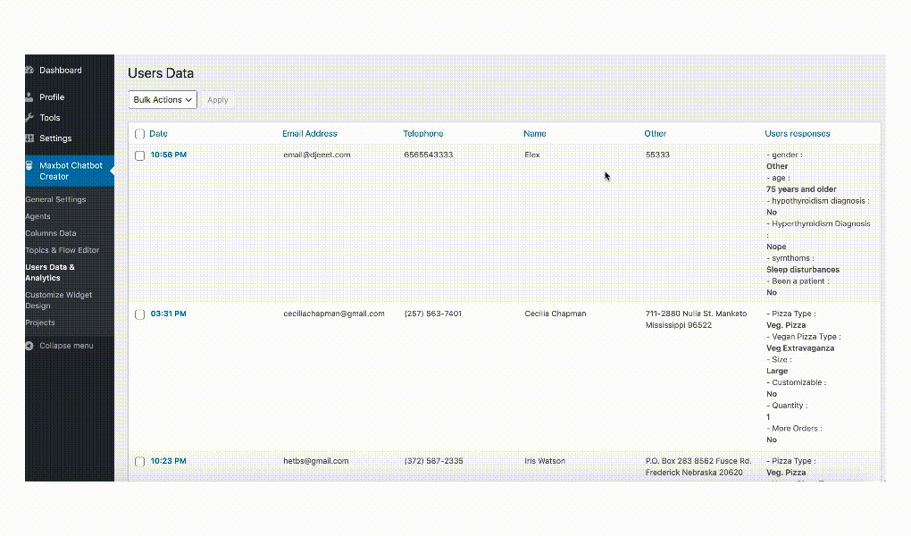This screenshot has height=536, width=911.
Task: Click the Apply button
Action: coord(218,99)
